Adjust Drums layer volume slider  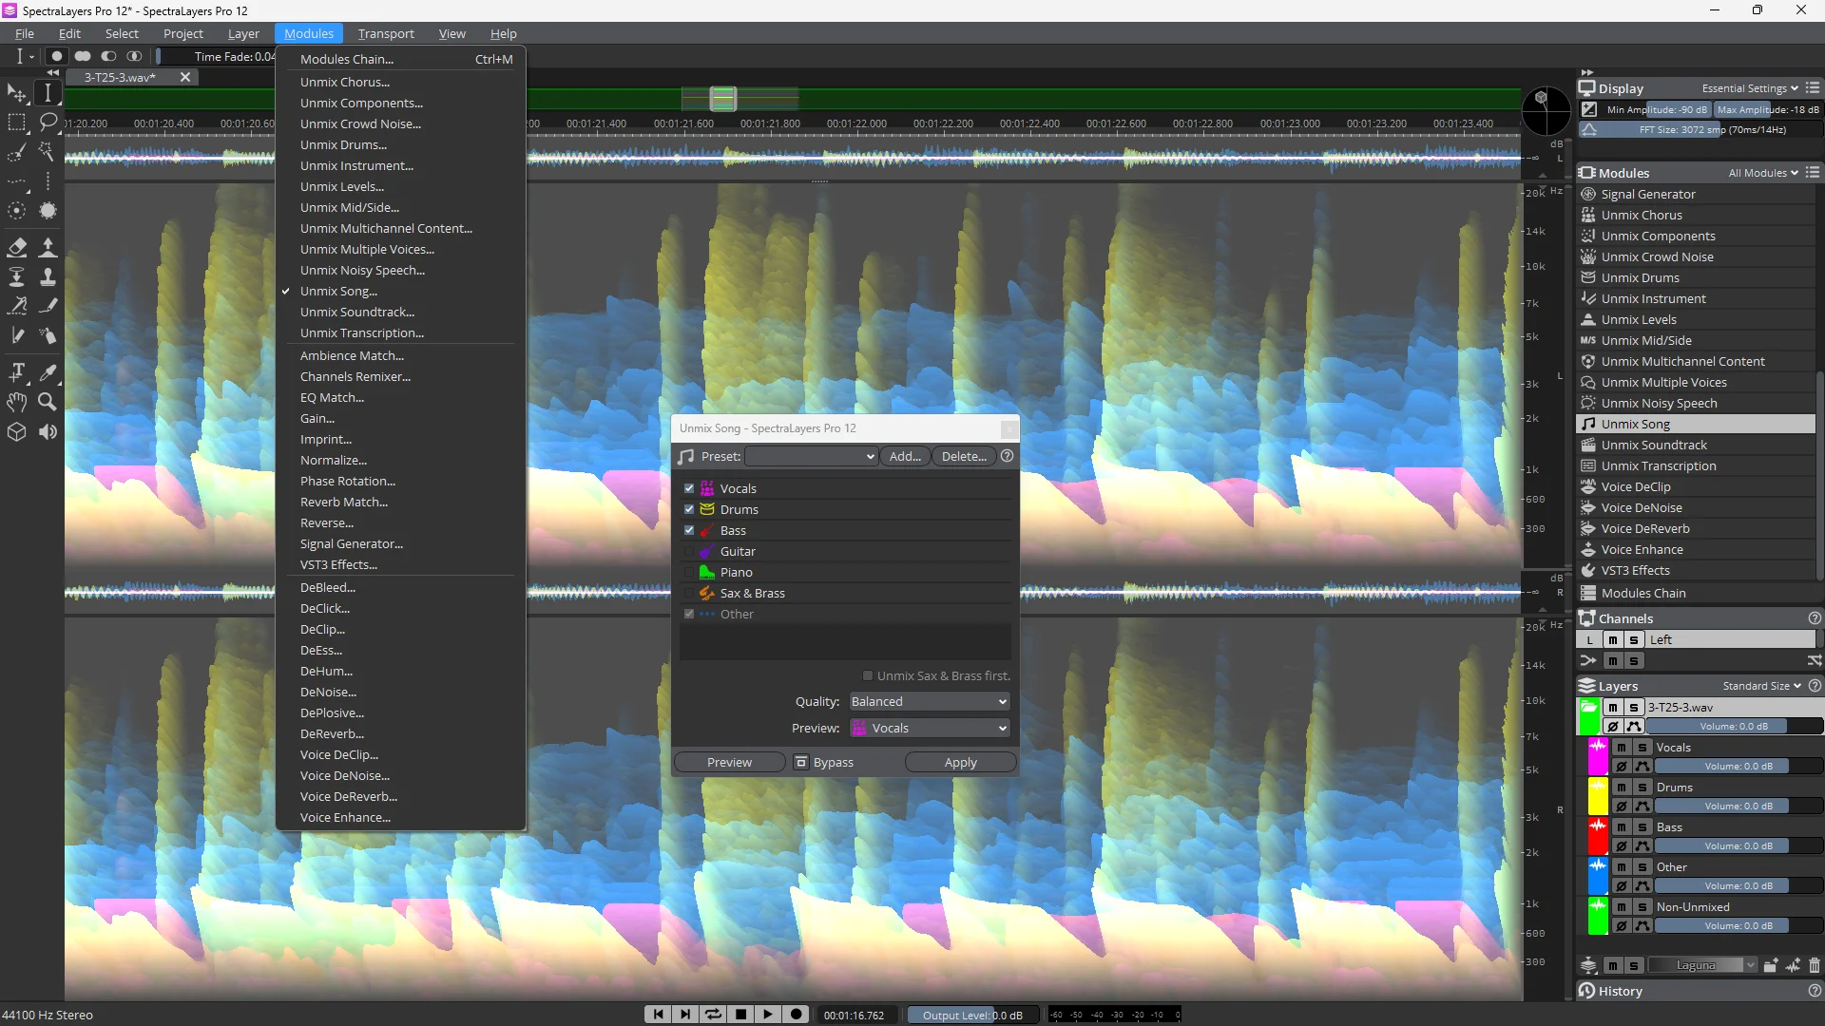[x=1736, y=807]
